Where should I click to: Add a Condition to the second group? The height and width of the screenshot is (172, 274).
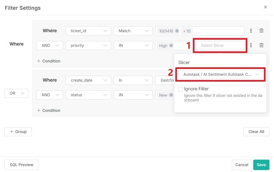[x=49, y=111]
